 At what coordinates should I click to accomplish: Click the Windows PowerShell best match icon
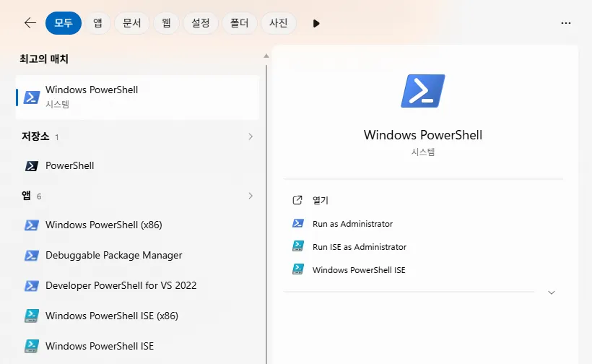(x=32, y=97)
